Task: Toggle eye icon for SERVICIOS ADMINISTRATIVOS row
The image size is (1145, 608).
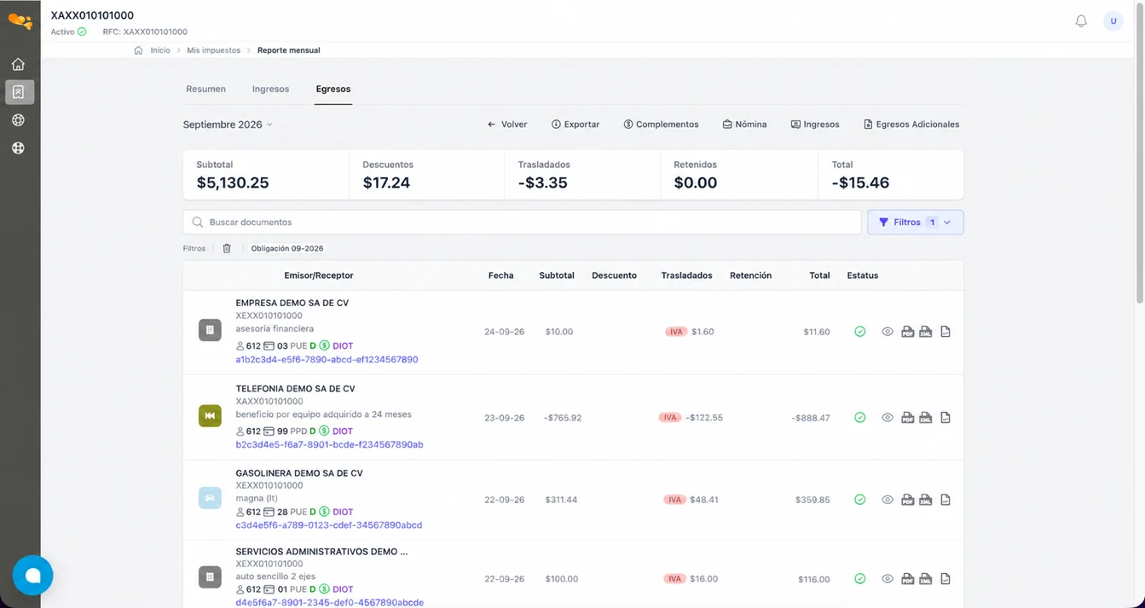Action: point(888,579)
